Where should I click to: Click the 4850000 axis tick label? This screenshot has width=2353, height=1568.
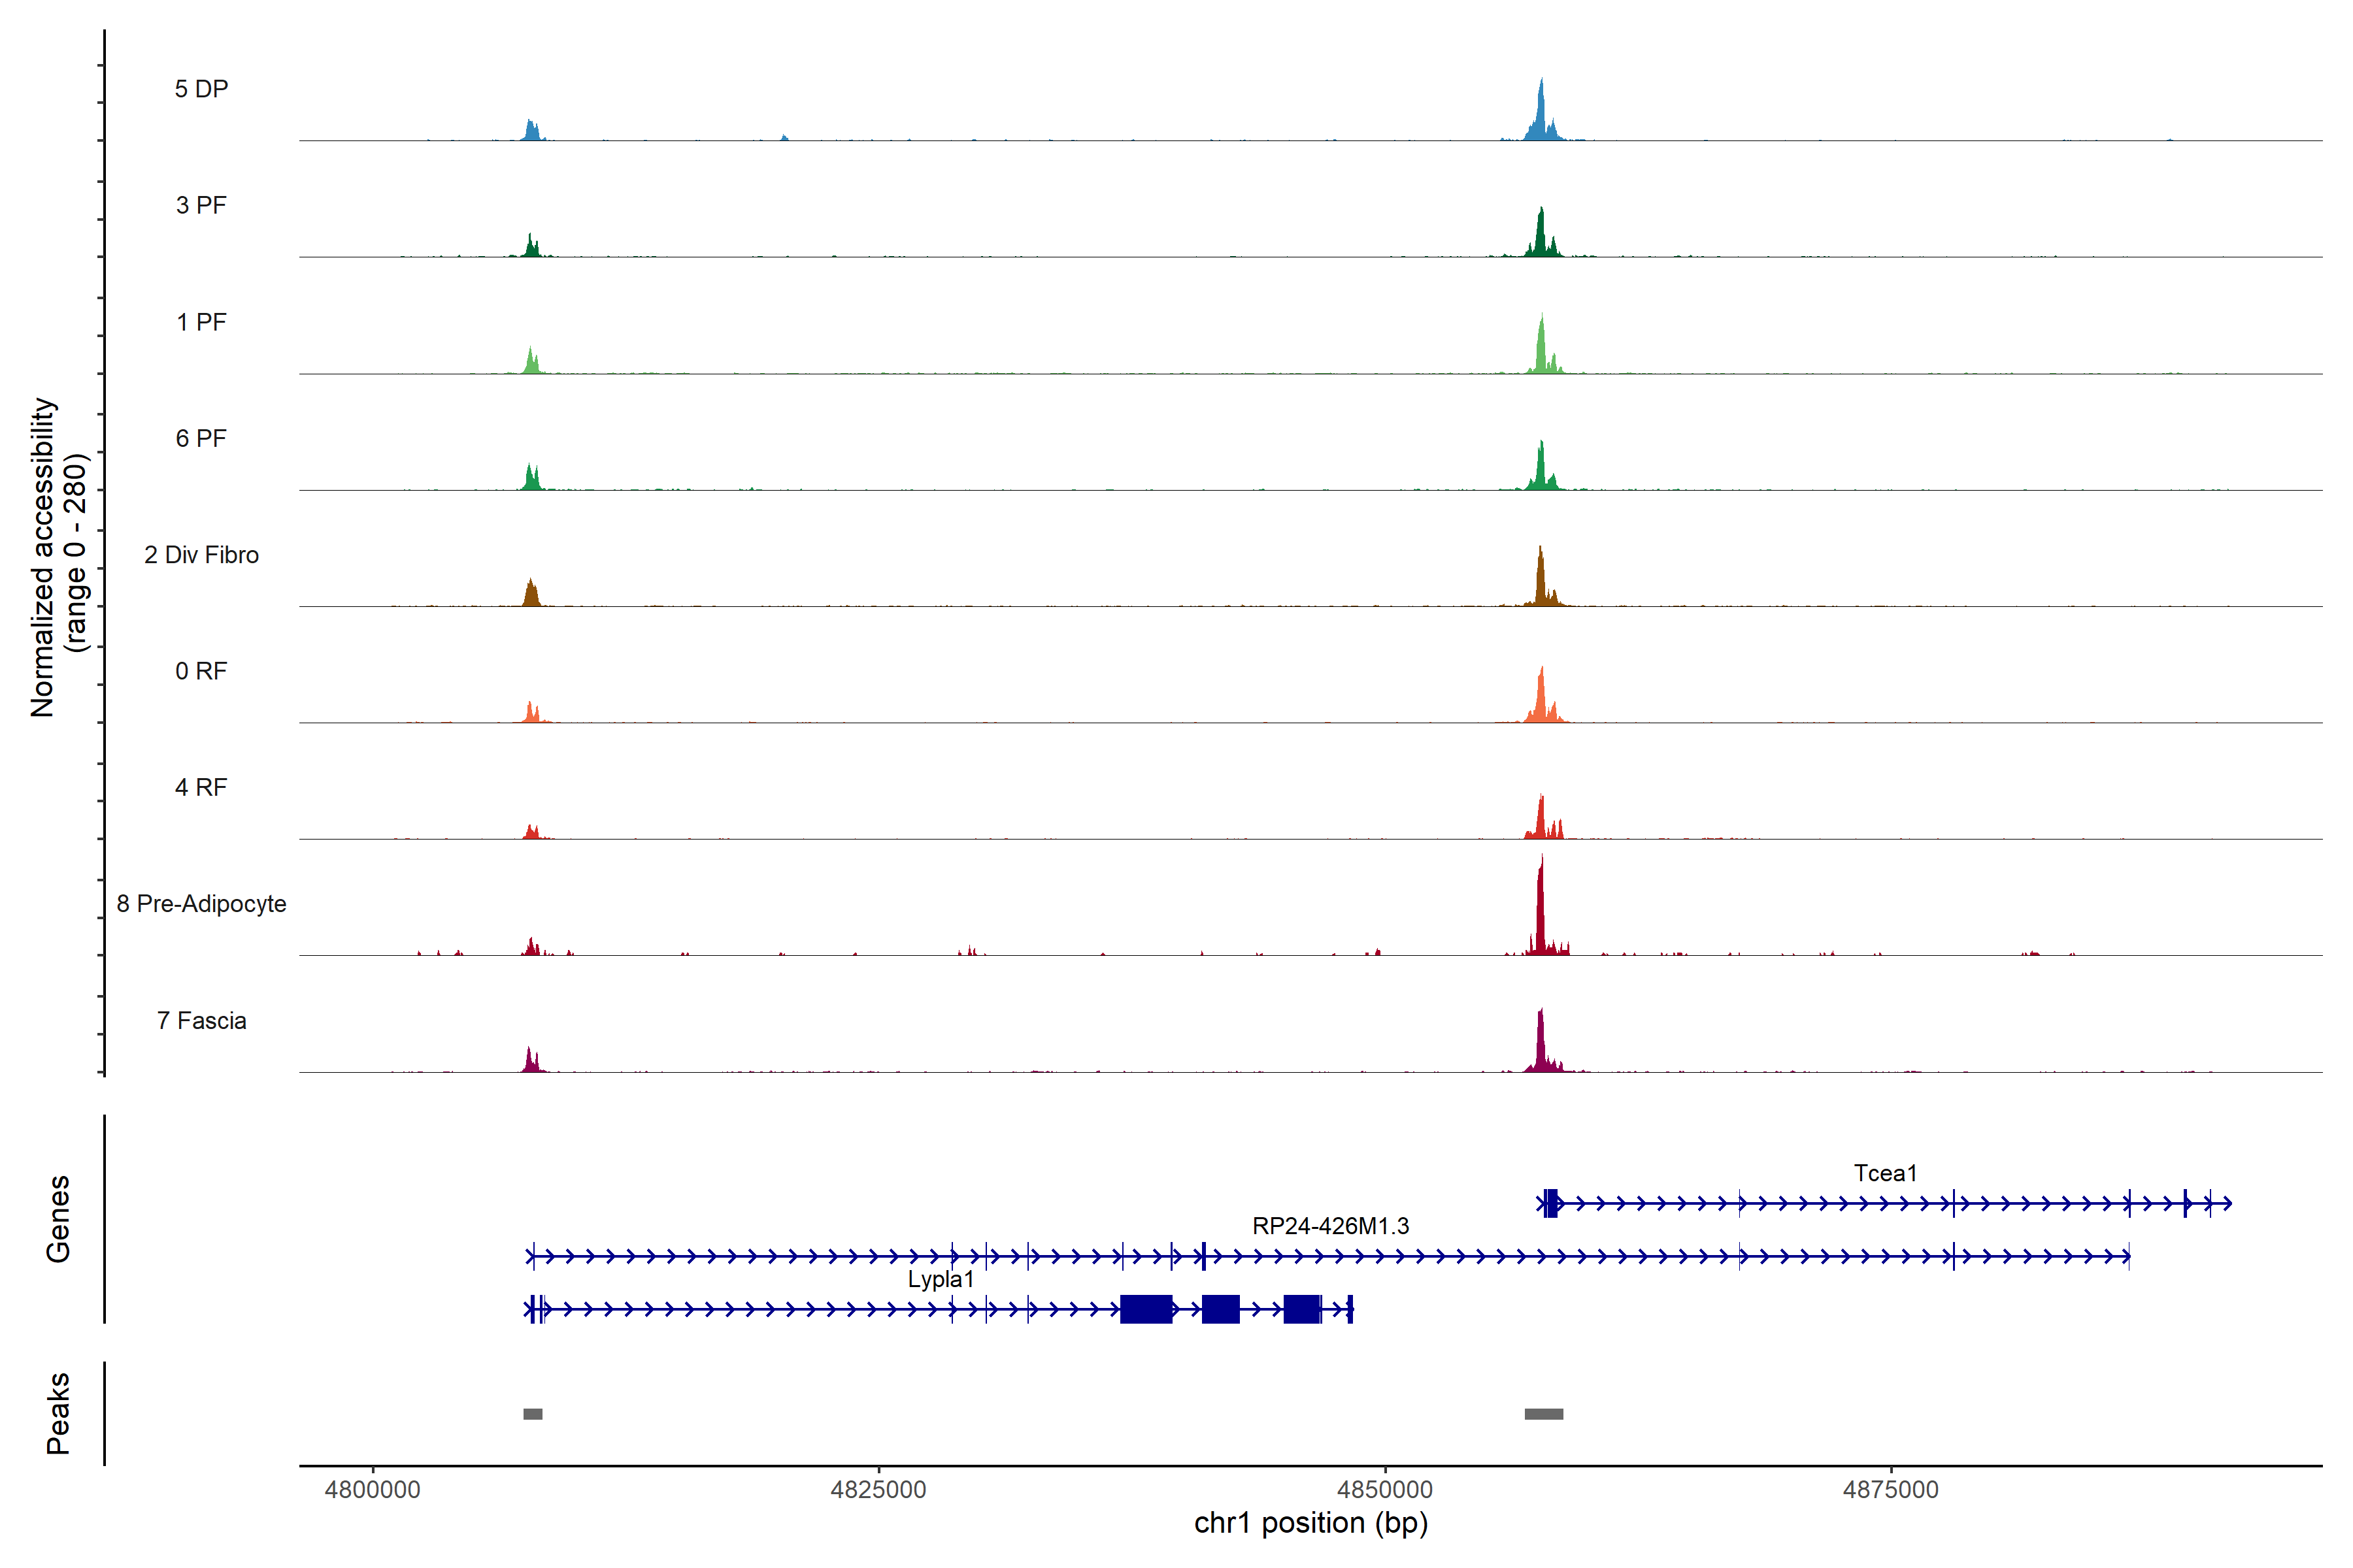pos(1384,1489)
